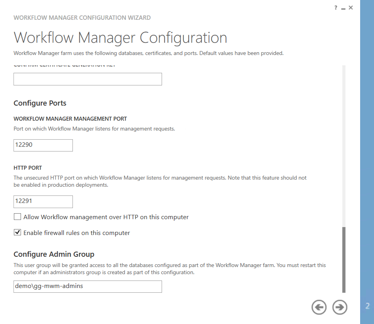Screen dimensions: 374x324
Task: Disable Enable firewall rules on this computer
Action: tap(17, 232)
